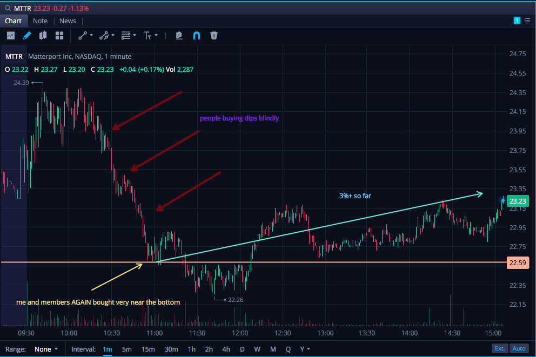Click the 23.23 current price label
This screenshot has height=357, width=536.
click(x=518, y=201)
